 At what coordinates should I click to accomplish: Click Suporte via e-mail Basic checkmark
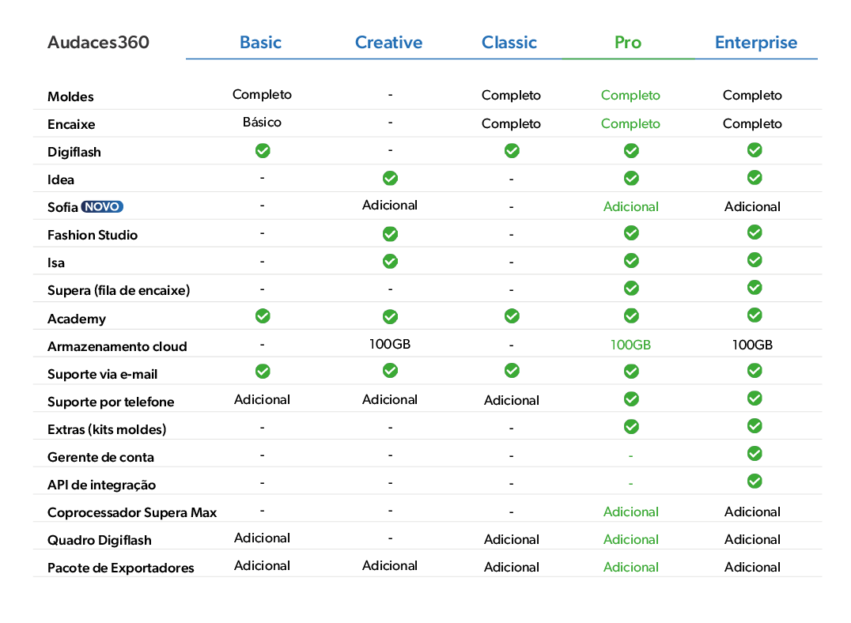[x=263, y=371]
